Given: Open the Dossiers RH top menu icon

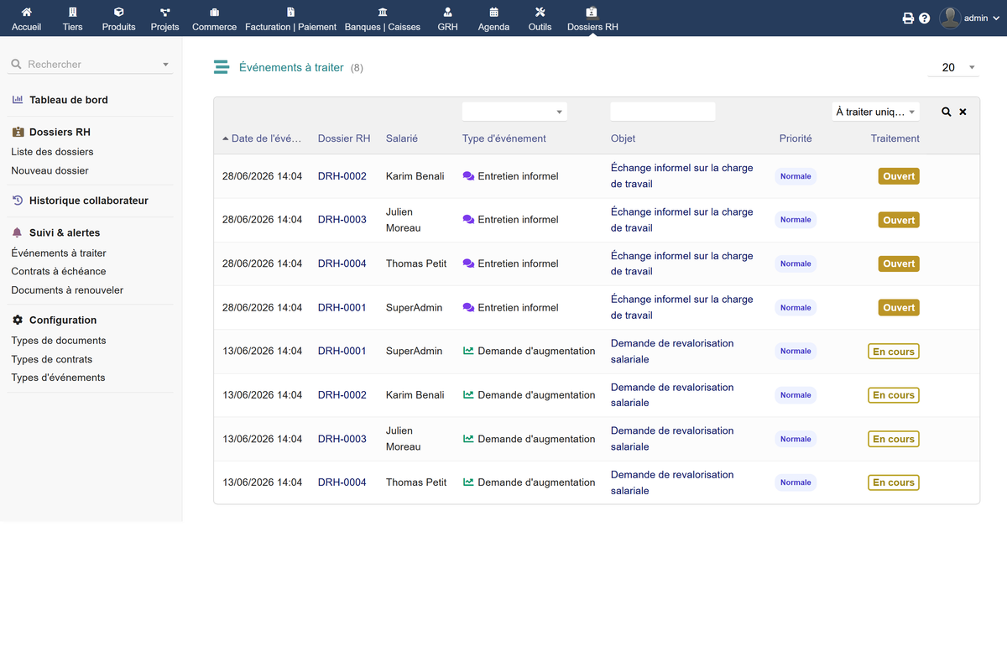Looking at the screenshot, I should click(x=592, y=13).
